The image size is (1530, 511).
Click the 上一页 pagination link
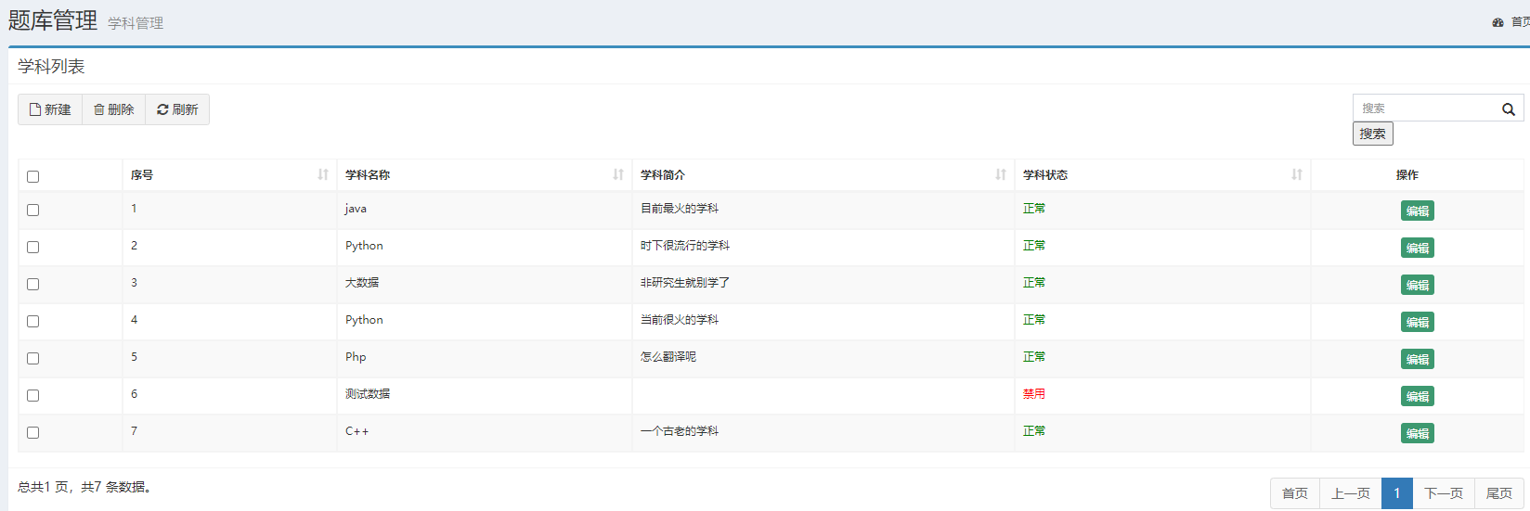click(x=1351, y=493)
